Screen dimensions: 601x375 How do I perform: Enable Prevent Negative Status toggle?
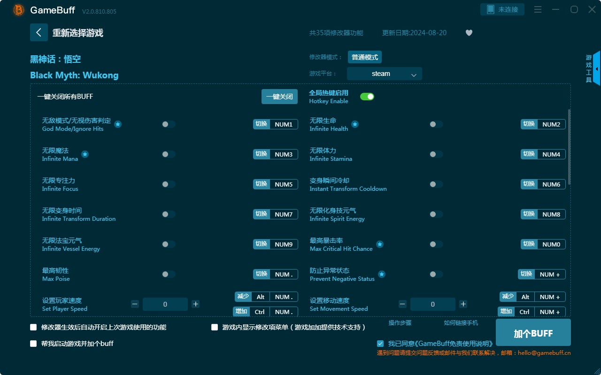click(x=436, y=274)
